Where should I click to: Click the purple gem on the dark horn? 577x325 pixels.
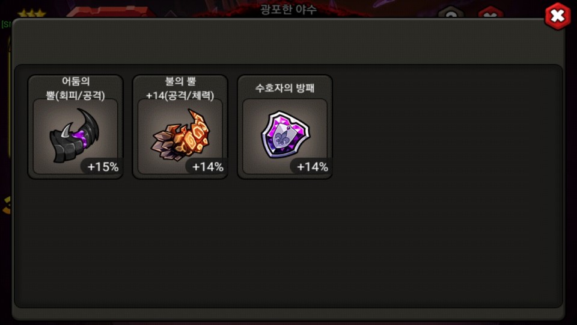point(79,138)
